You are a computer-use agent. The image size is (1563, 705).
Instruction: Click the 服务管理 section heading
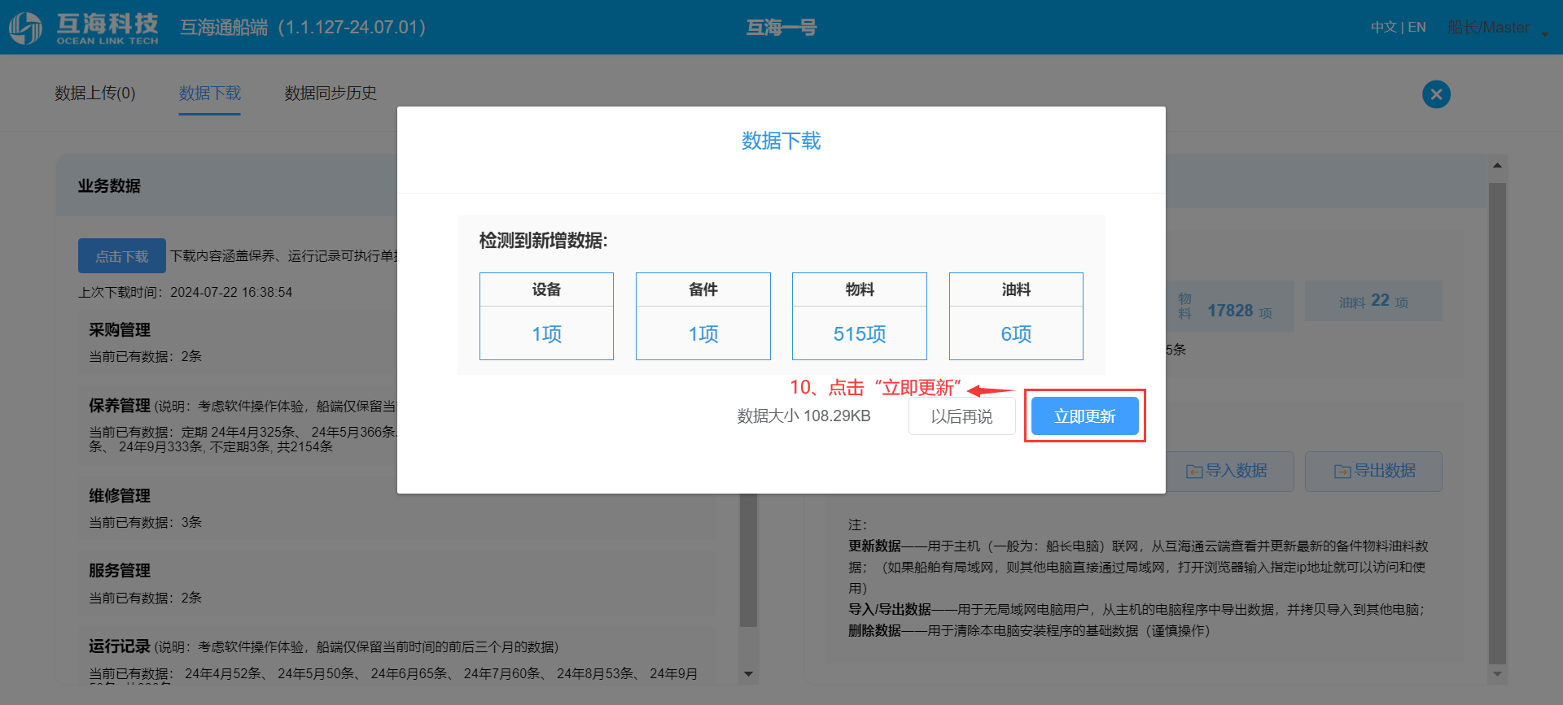pos(120,571)
